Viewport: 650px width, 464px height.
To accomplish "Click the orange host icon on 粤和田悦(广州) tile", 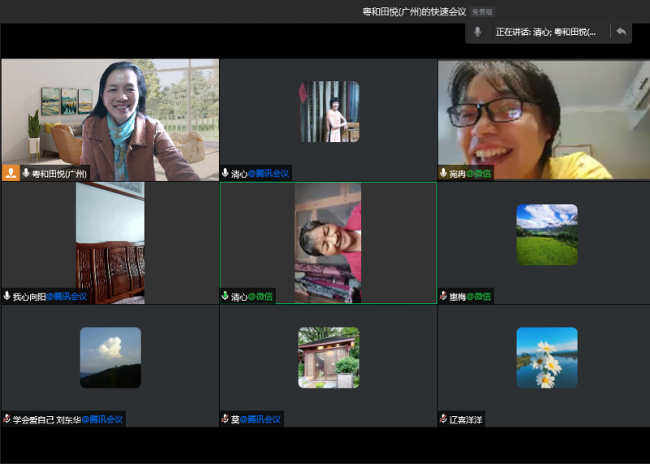I will pyautogui.click(x=11, y=173).
